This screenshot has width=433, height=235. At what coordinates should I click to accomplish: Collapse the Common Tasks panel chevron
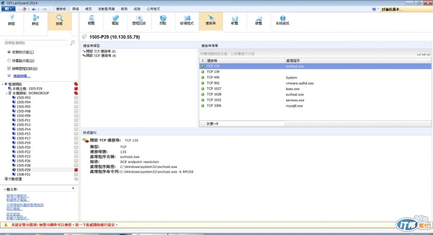[73, 188]
